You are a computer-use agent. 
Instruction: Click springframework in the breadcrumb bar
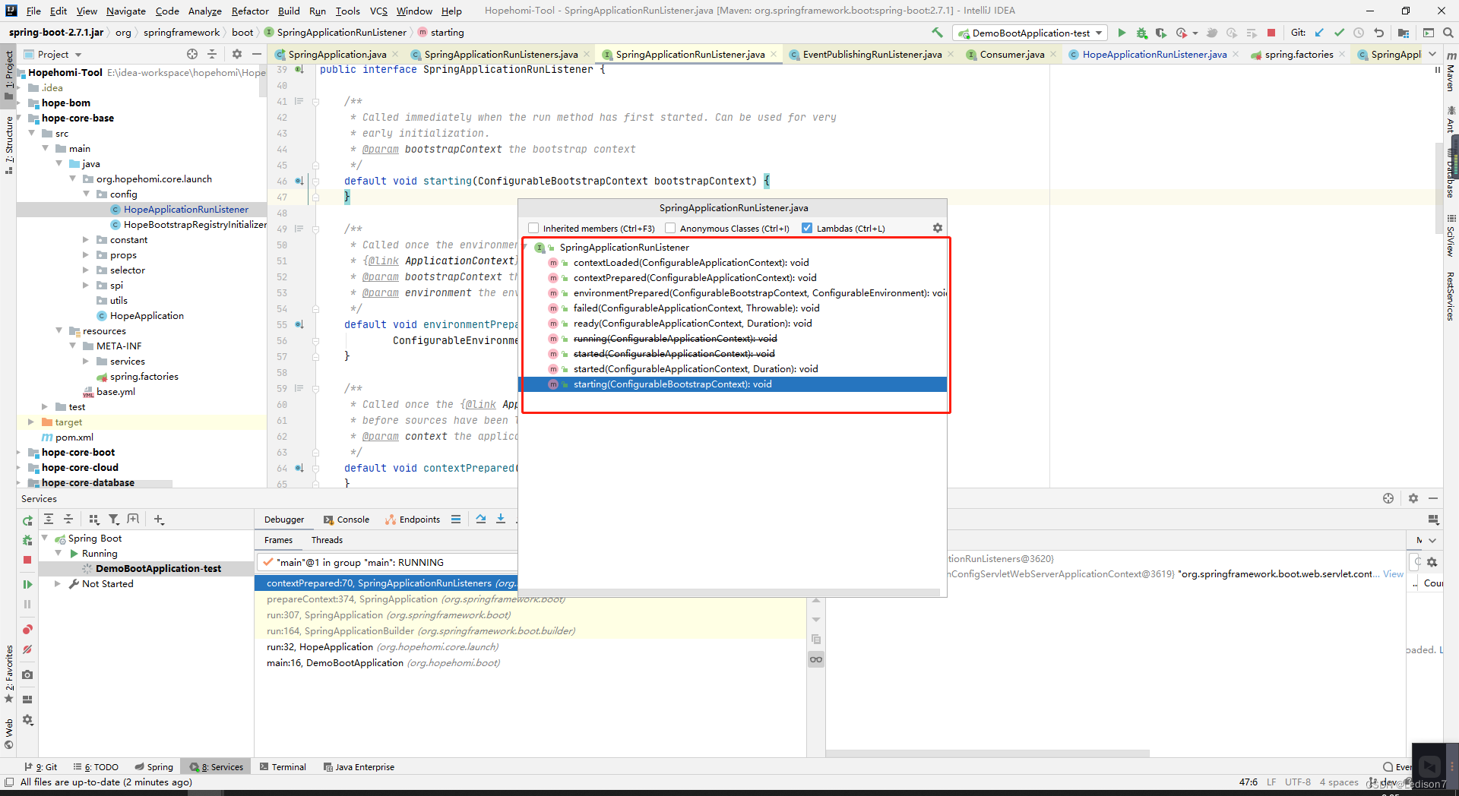[182, 33]
